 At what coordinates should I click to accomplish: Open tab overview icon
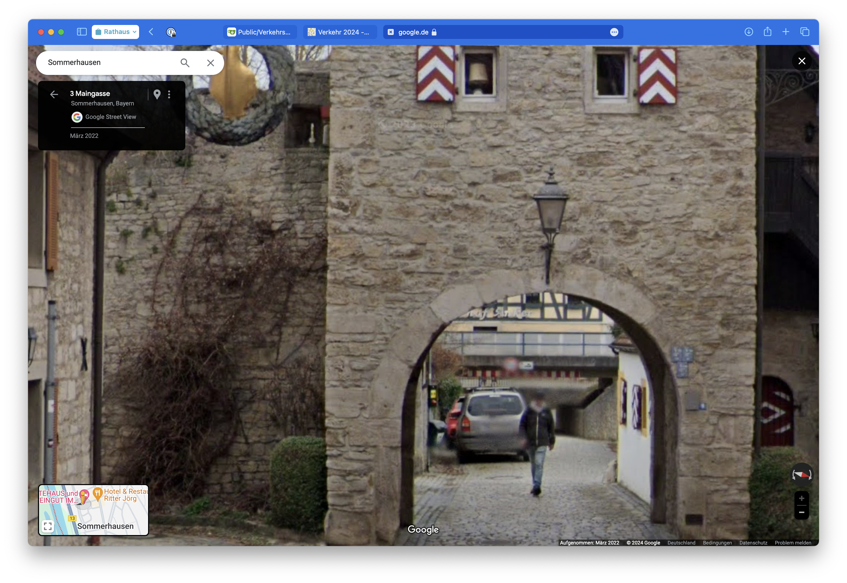[x=804, y=32]
